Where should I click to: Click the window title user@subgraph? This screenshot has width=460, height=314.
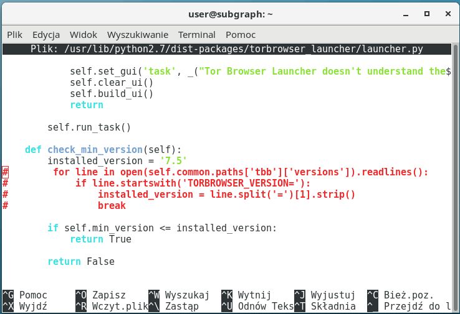tap(230, 14)
